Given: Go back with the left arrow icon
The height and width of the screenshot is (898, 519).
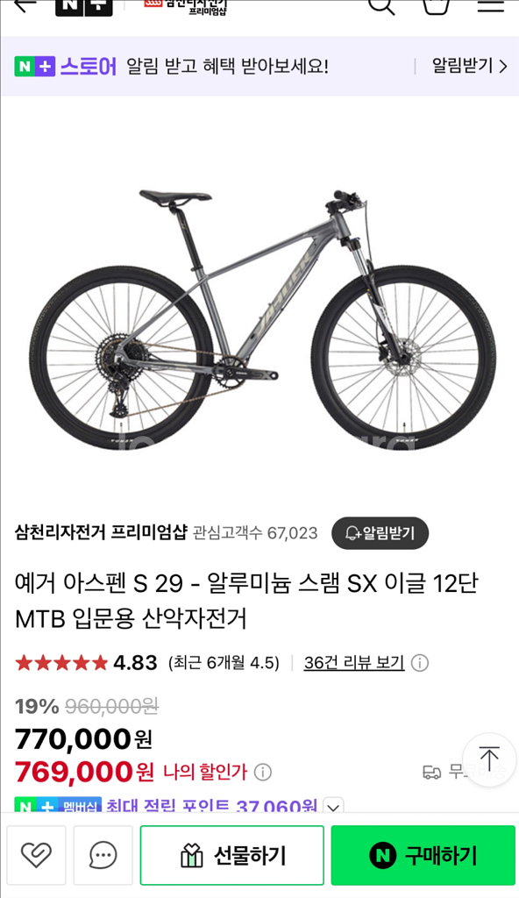Looking at the screenshot, I should point(25,4).
